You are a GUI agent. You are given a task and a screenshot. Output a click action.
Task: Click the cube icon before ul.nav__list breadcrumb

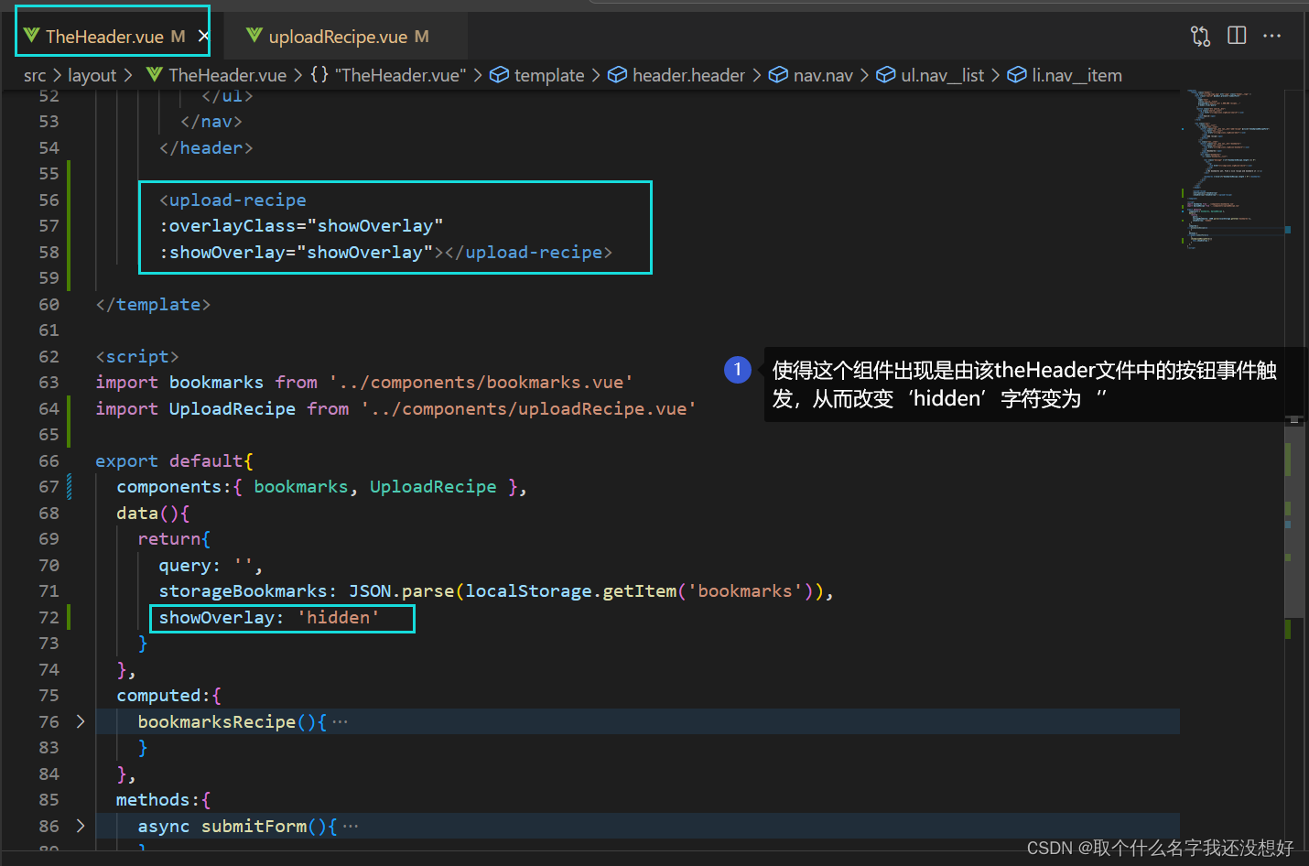pyautogui.click(x=886, y=75)
